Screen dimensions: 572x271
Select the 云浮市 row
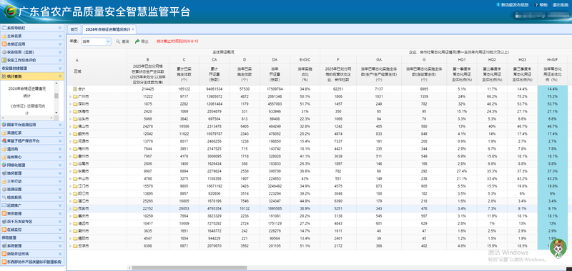(x=317, y=246)
